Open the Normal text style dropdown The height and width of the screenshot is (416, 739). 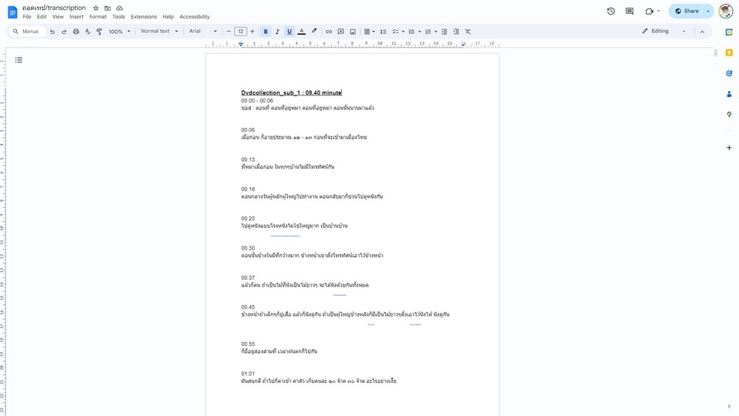pos(159,32)
